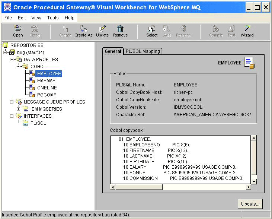
Task: Click the Remove trash can icon
Action: tap(120, 29)
